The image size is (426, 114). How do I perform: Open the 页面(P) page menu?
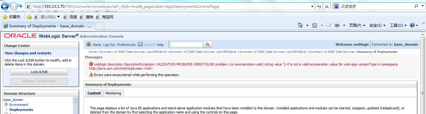click(357, 25)
